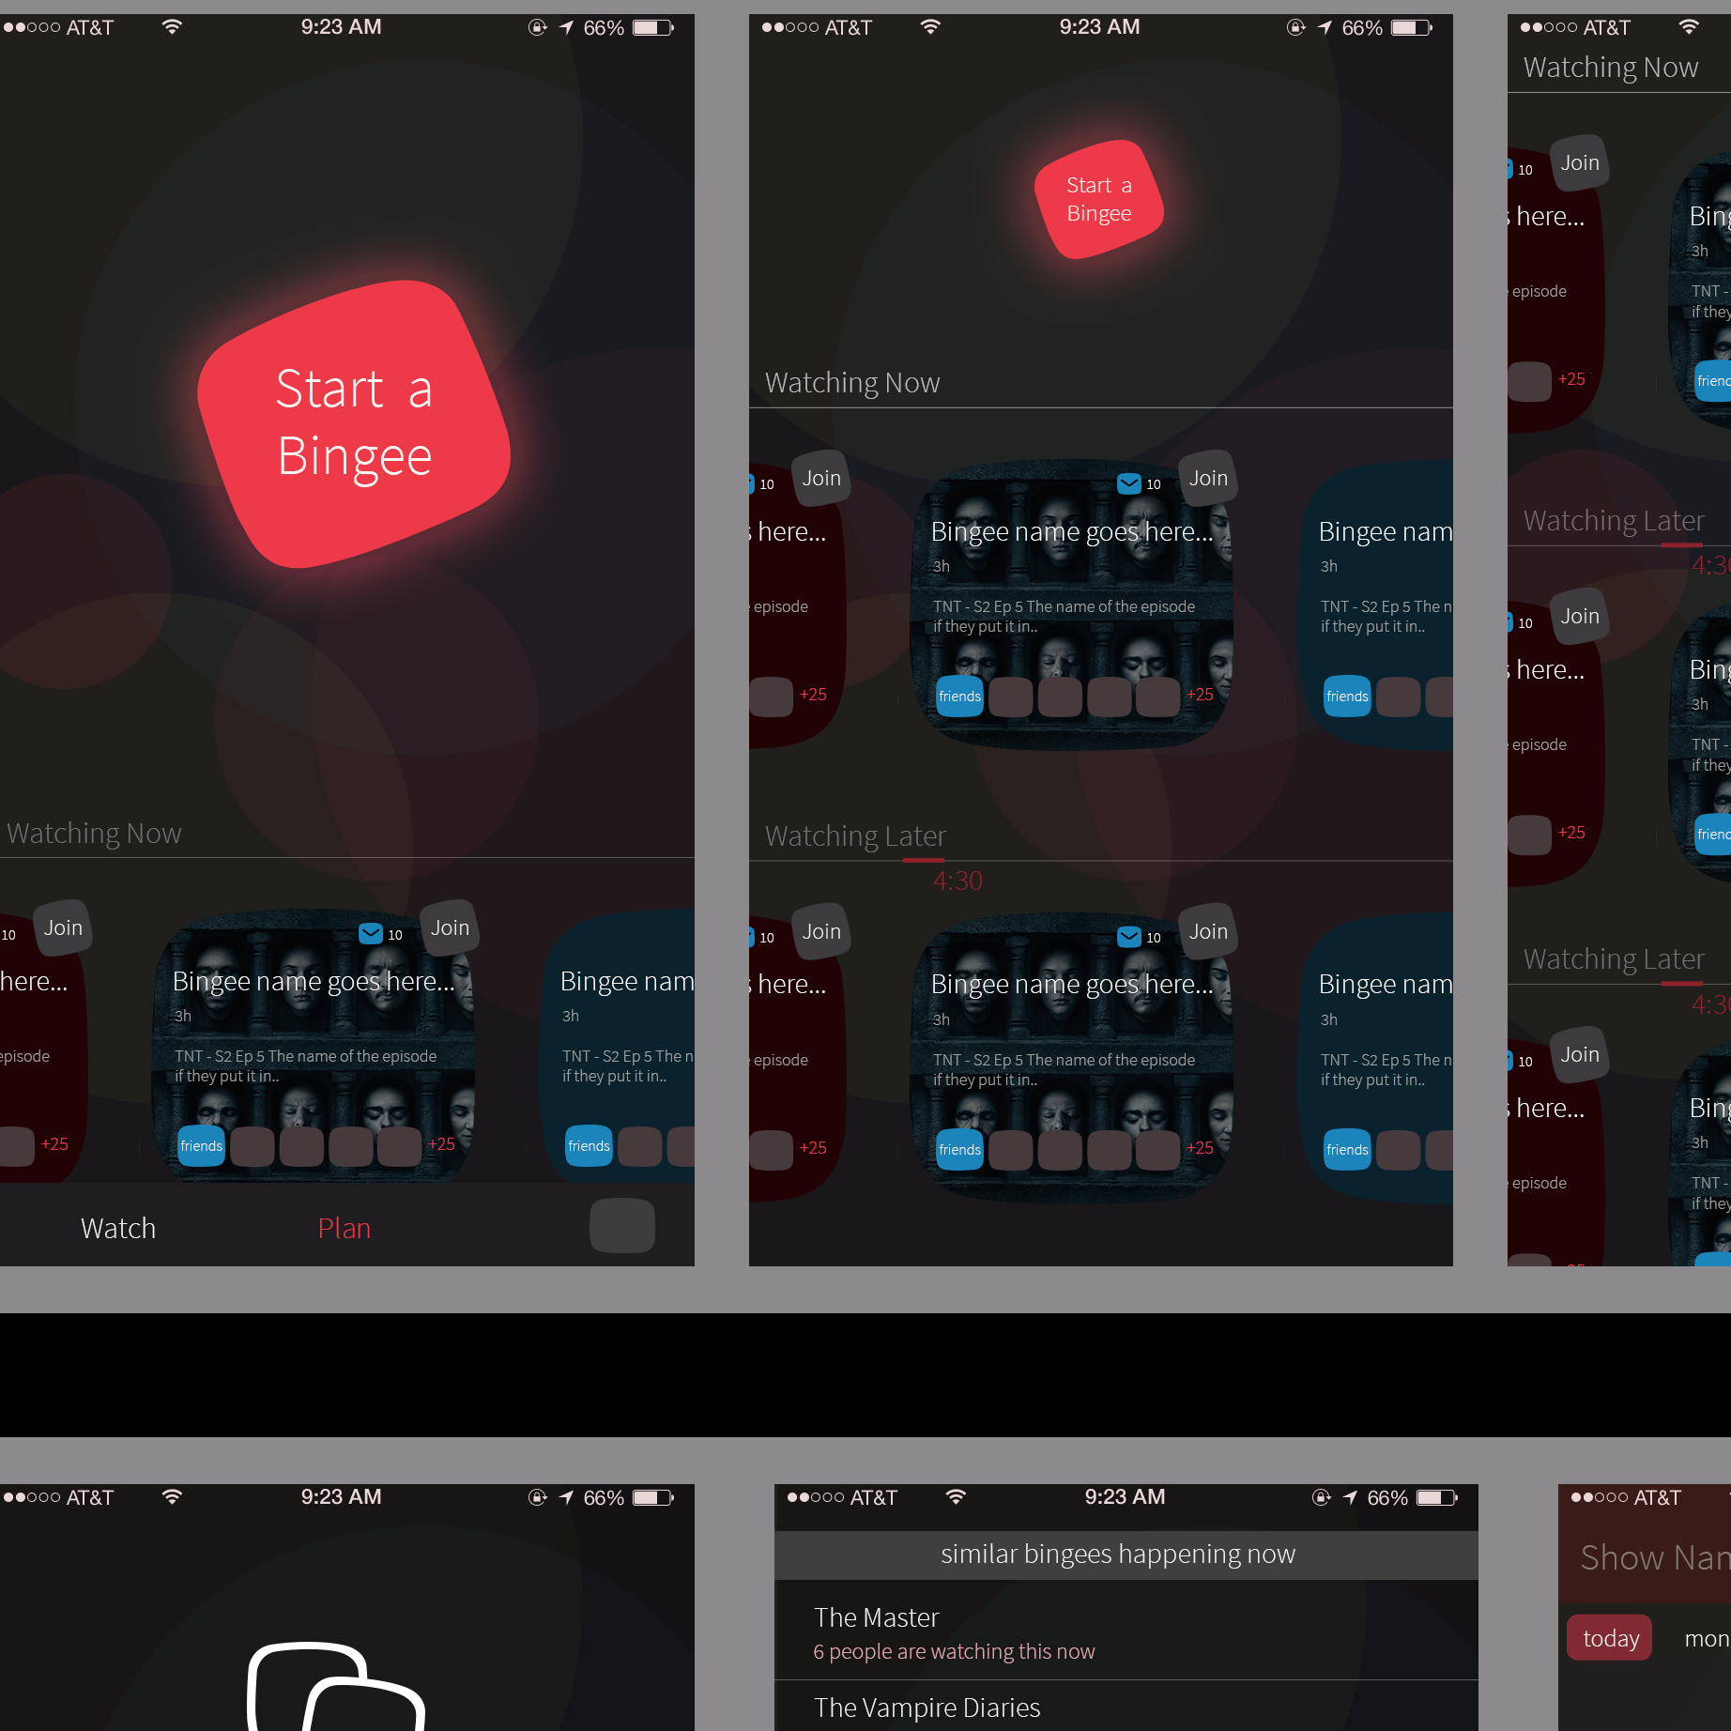
Task: Tap the small Start a Bingee button
Action: (1098, 199)
